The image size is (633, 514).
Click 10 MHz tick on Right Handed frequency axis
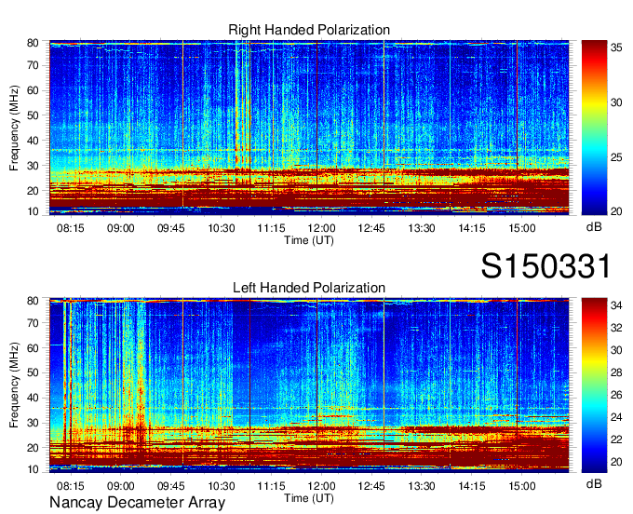33,211
